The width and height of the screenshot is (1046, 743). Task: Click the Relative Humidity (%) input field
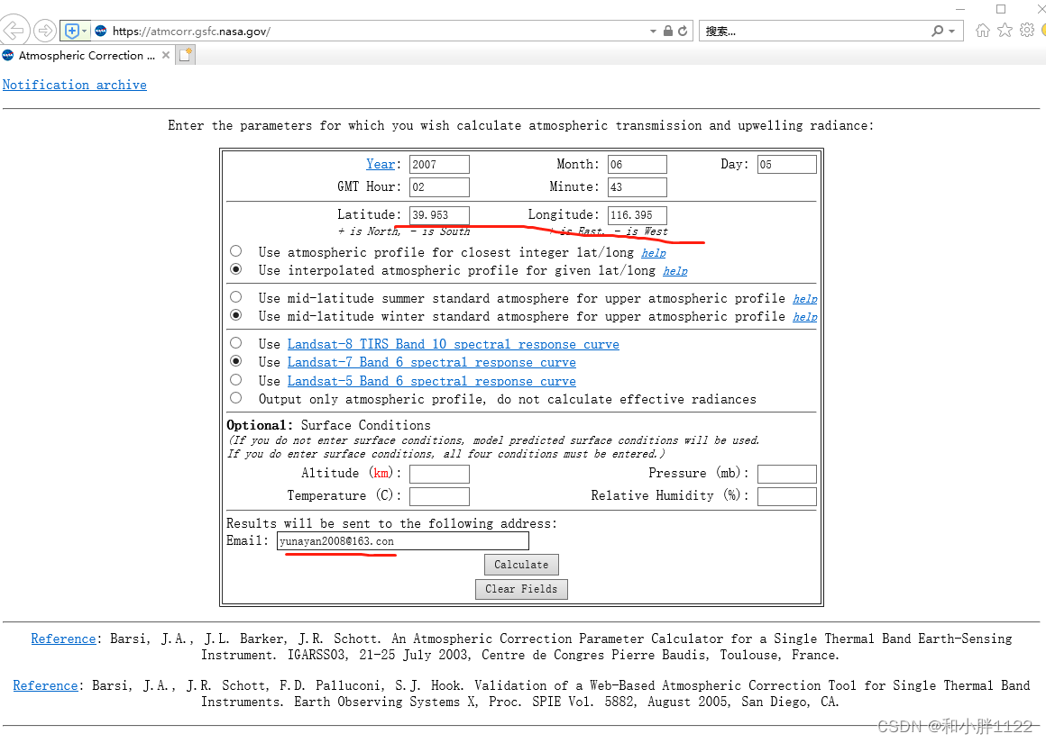pyautogui.click(x=786, y=496)
